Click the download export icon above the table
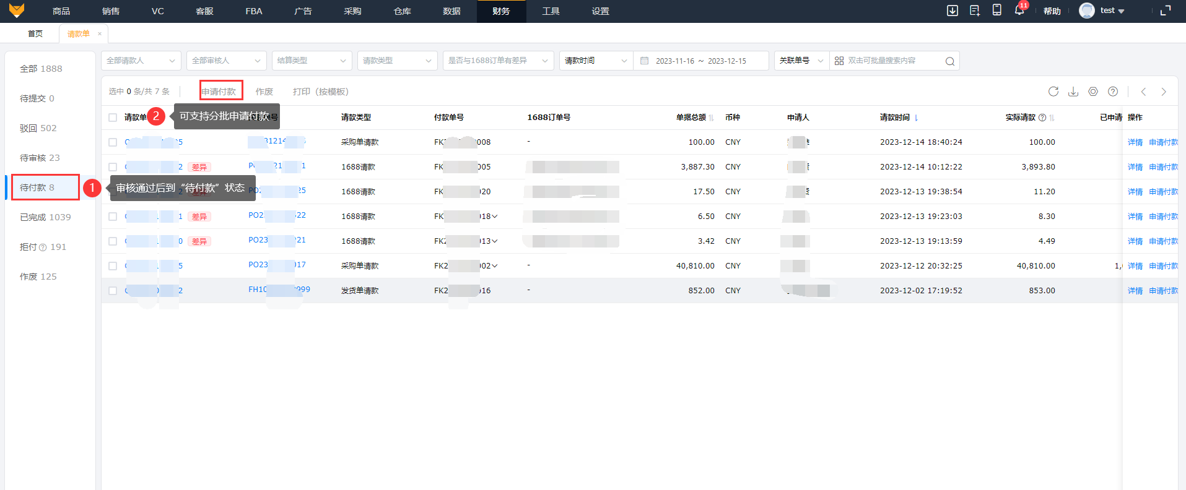Screen dimensions: 1186x490 (1073, 92)
